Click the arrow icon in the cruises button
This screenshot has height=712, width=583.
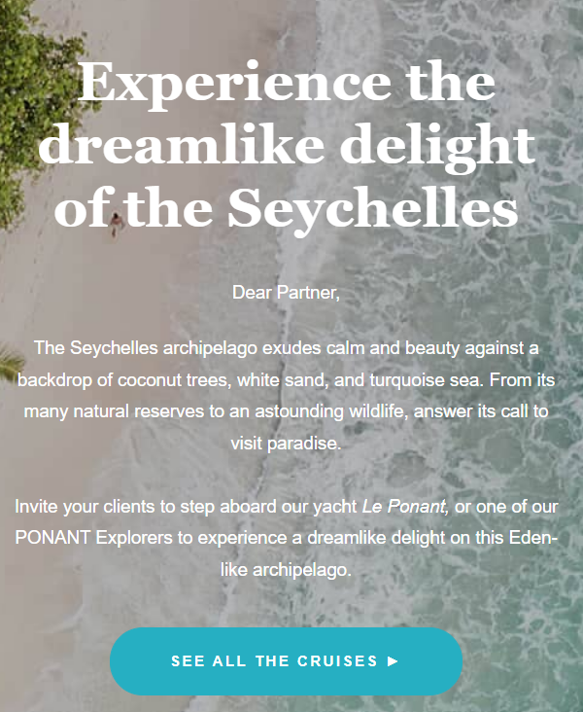393,661
